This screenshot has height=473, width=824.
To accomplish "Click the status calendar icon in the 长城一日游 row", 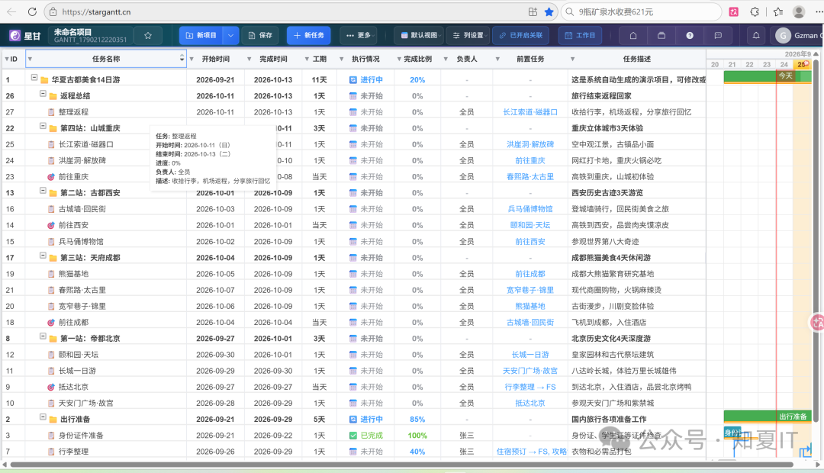I will pyautogui.click(x=353, y=371).
